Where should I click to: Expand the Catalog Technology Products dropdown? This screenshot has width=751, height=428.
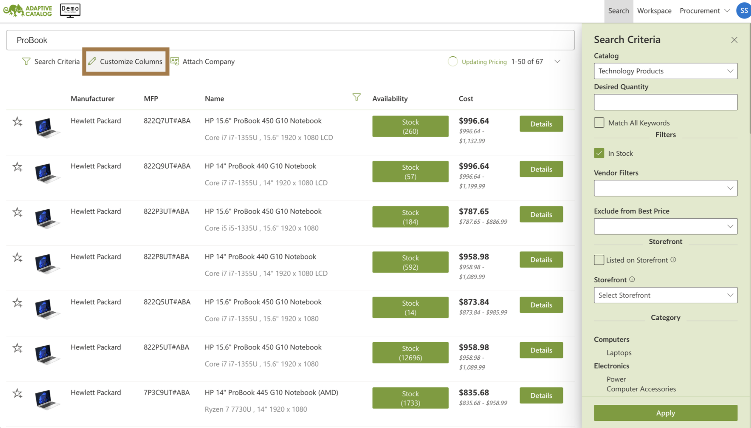tap(666, 71)
